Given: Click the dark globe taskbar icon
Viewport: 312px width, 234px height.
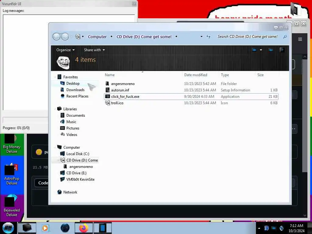Looking at the screenshot, I should click(65, 228).
